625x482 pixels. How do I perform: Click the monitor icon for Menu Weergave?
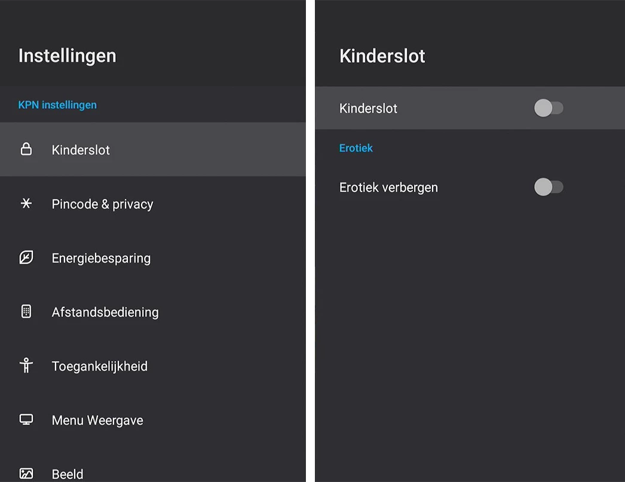pyautogui.click(x=26, y=420)
